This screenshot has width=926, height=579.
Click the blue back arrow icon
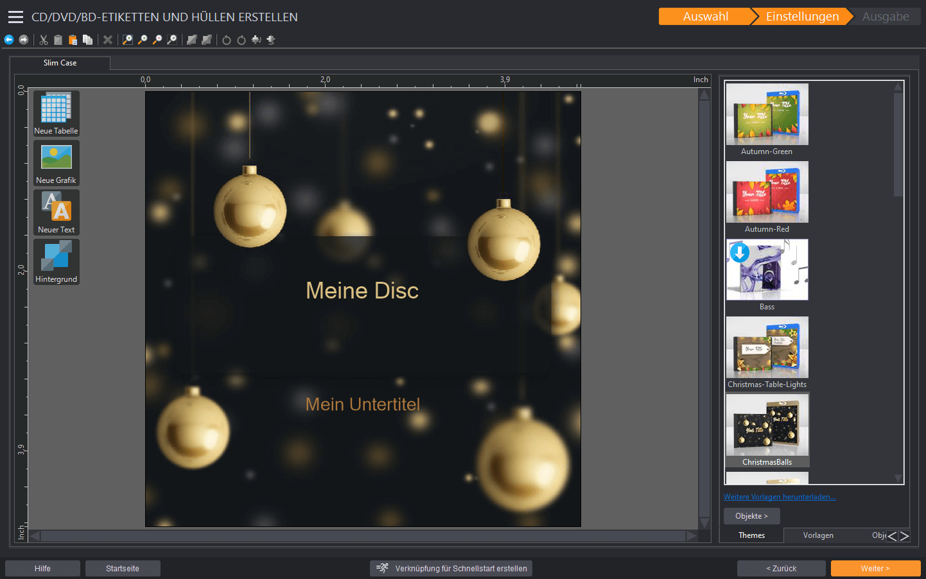click(x=9, y=40)
